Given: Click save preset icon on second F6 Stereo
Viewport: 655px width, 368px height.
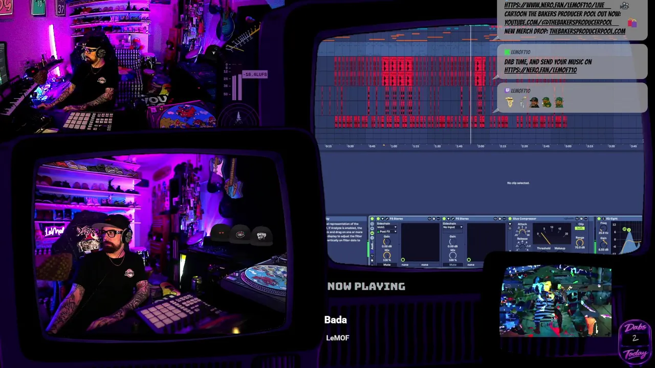Looking at the screenshot, I should pyautogui.click(x=500, y=219).
